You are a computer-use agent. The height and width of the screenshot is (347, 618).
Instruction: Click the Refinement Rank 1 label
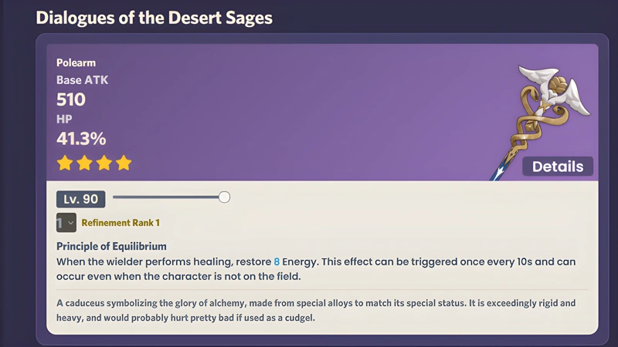[121, 223]
